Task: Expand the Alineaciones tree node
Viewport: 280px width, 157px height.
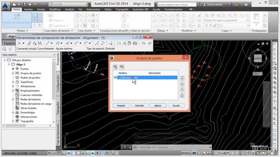Action: [x=13, y=86]
